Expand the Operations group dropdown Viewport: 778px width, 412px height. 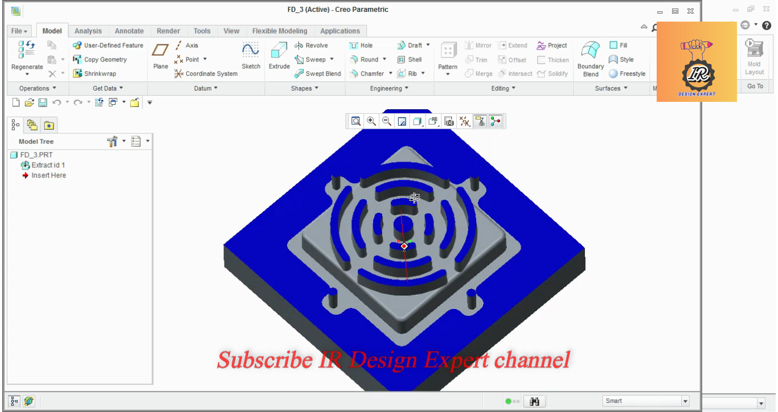point(38,88)
